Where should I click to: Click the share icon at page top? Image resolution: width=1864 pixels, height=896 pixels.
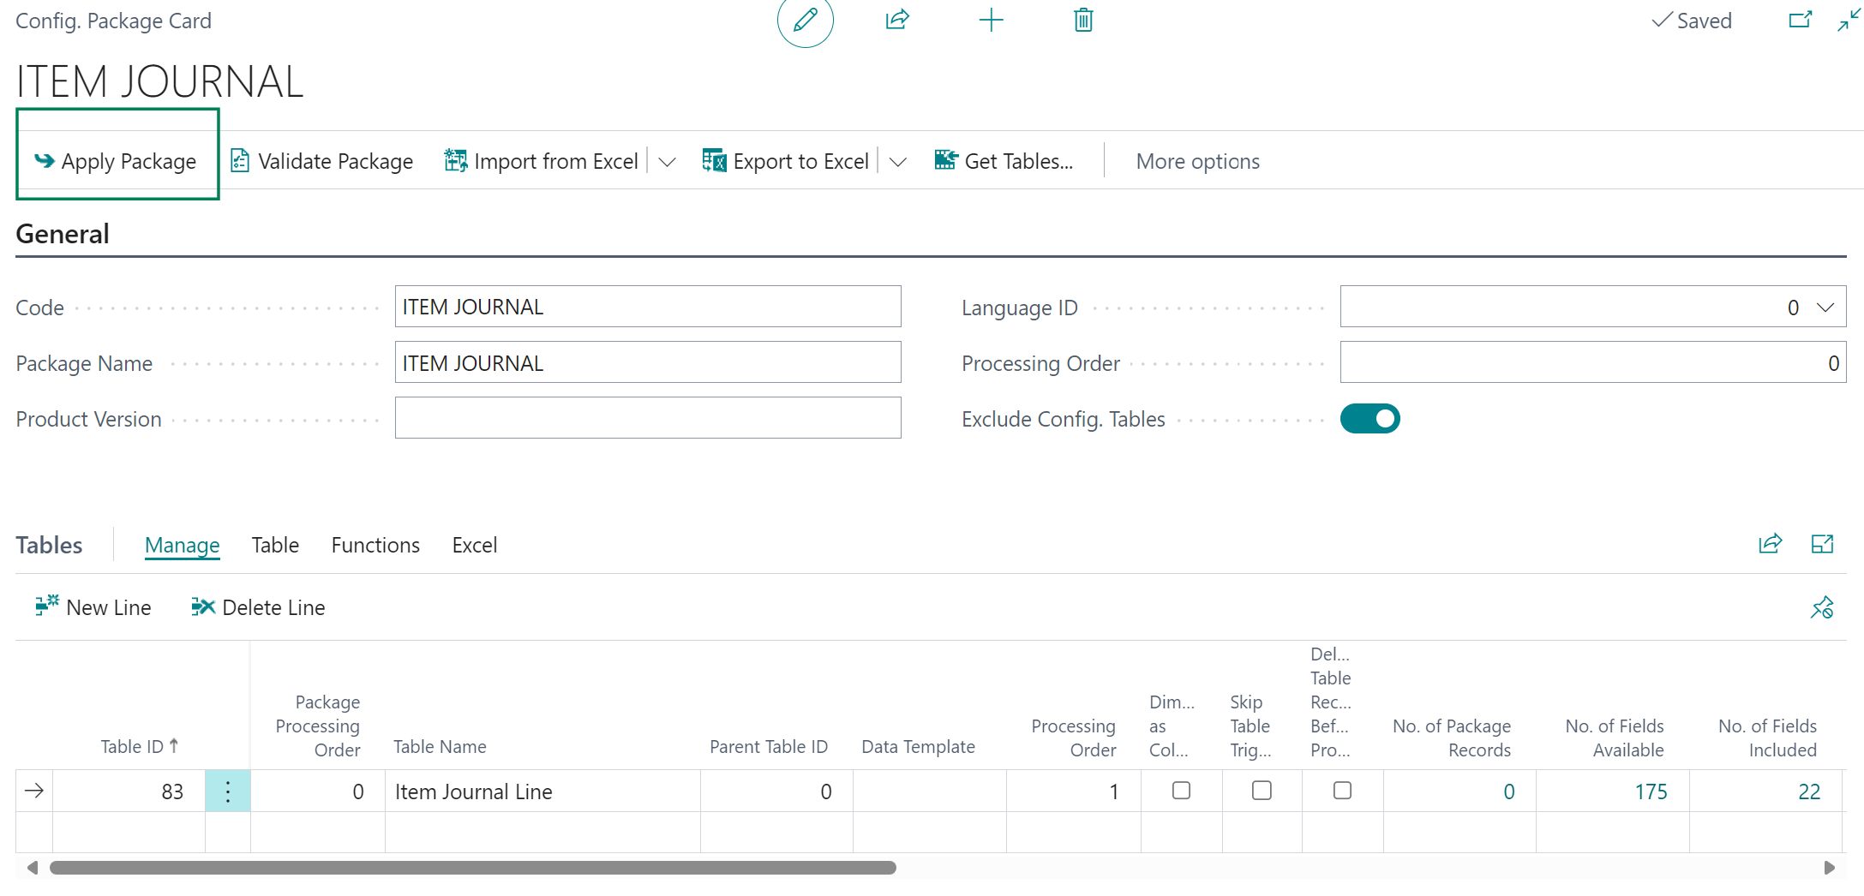[x=897, y=20]
